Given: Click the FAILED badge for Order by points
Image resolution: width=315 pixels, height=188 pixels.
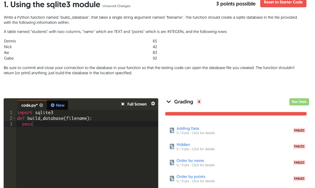Looking at the screenshot, I should coord(299,178).
